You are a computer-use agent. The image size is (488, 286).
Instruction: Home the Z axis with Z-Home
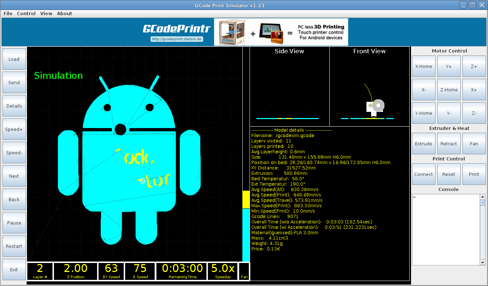pos(449,90)
